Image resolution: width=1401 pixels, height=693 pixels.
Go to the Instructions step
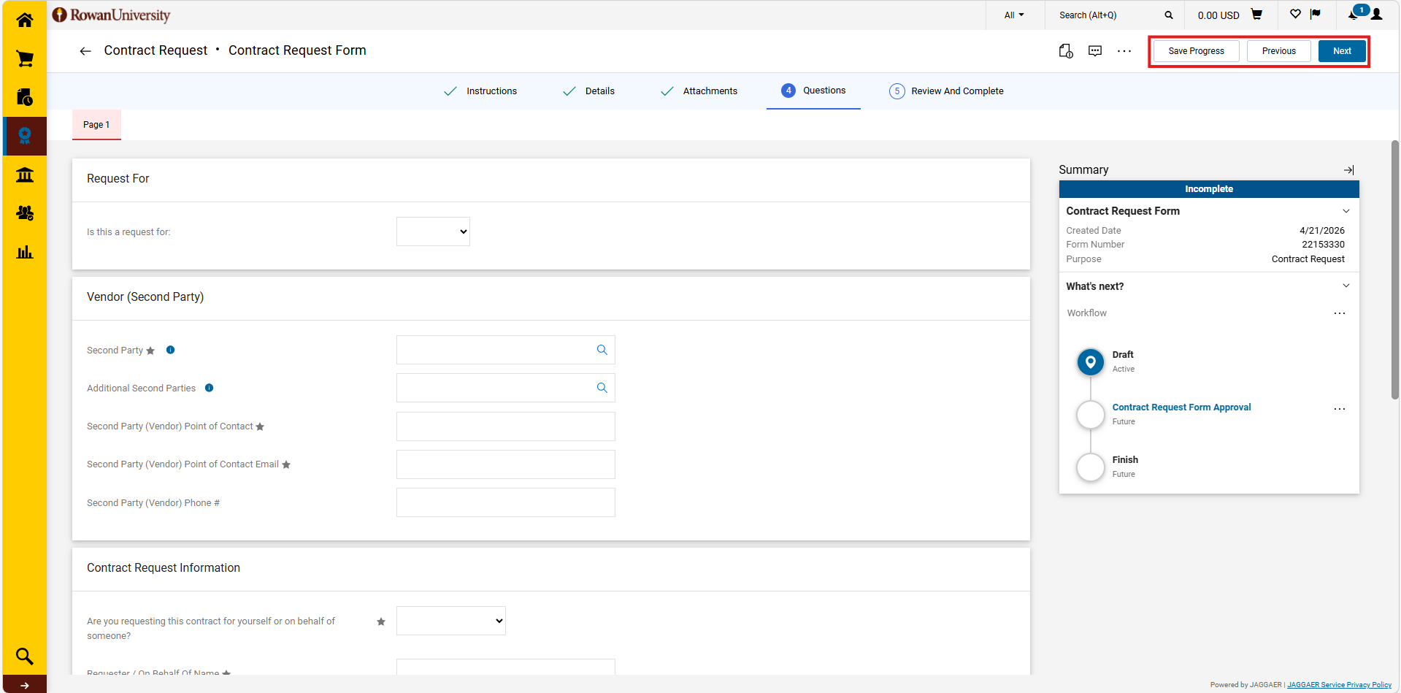tap(480, 91)
